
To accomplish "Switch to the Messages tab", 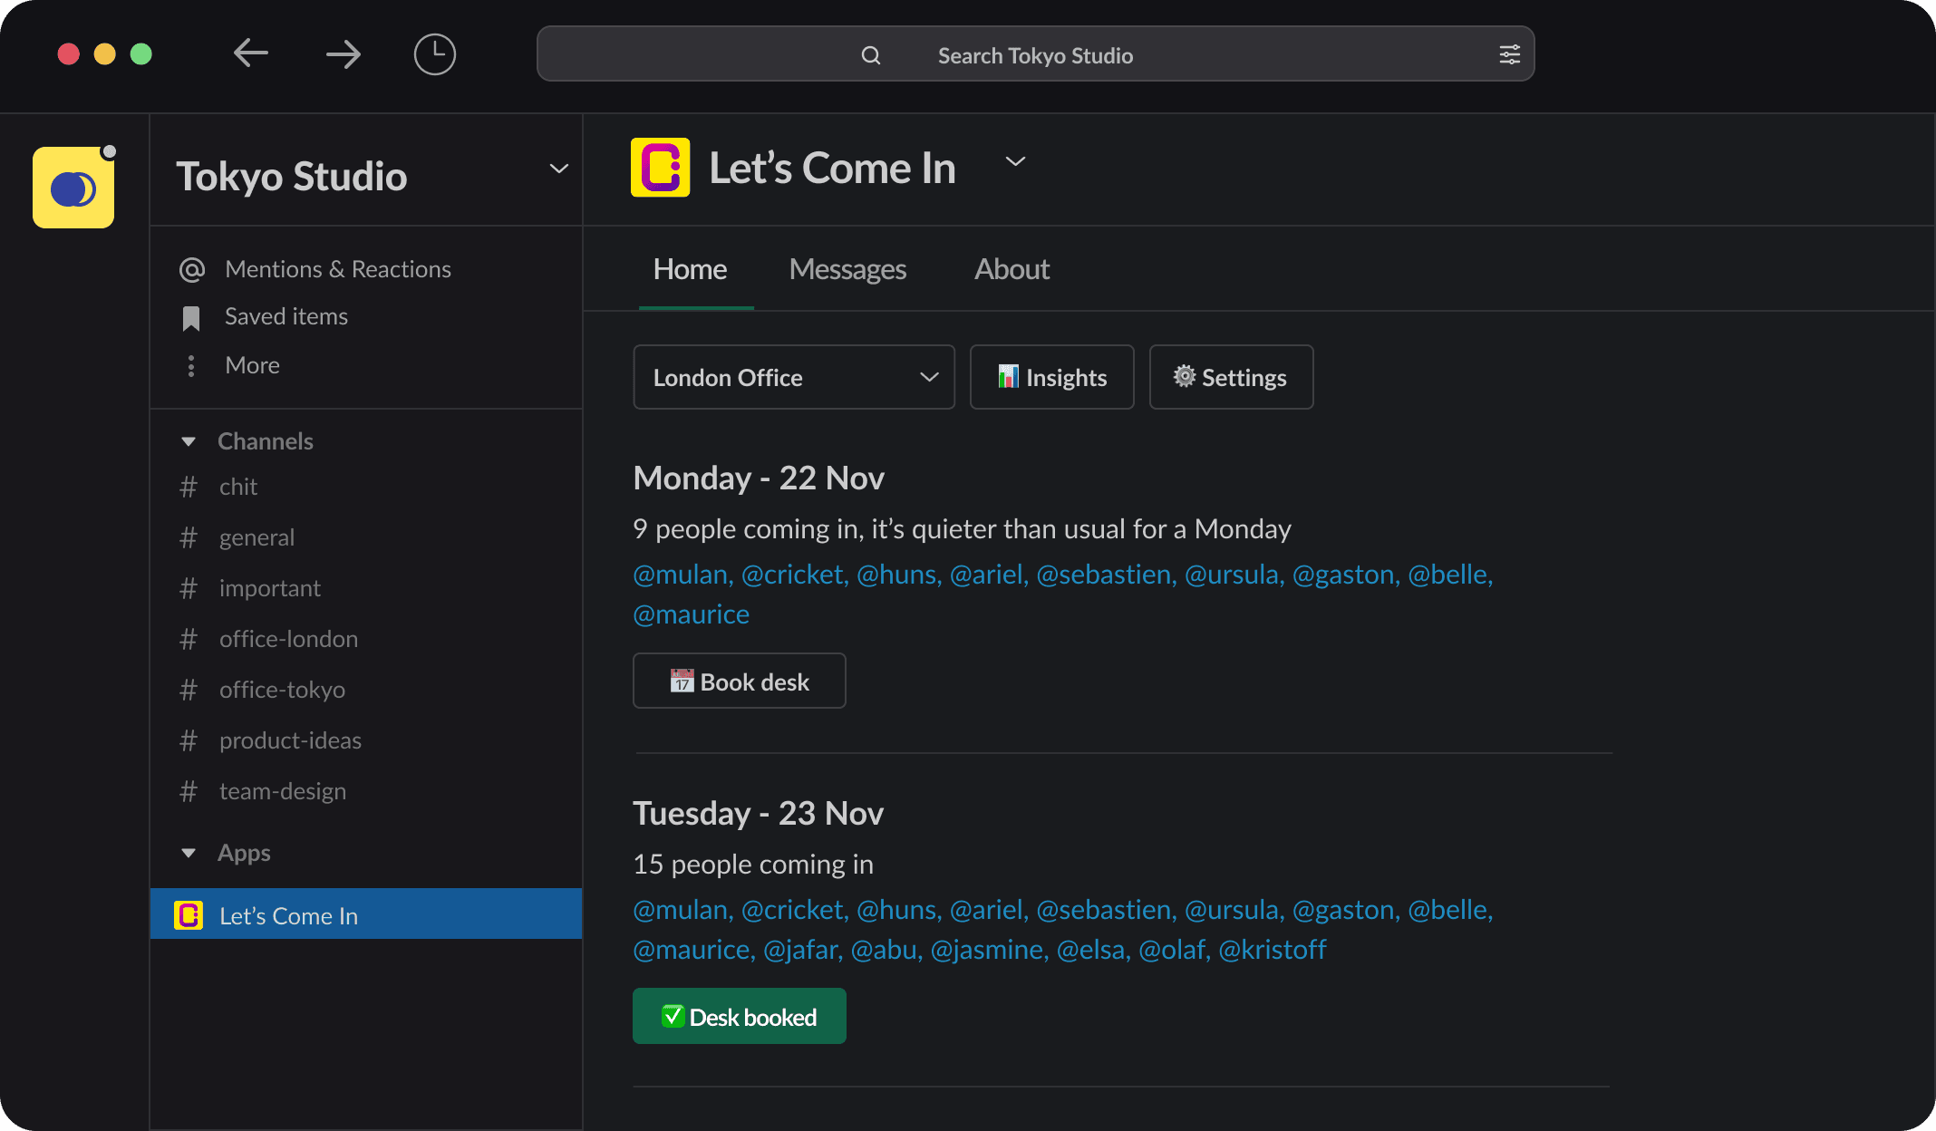I will (x=847, y=269).
